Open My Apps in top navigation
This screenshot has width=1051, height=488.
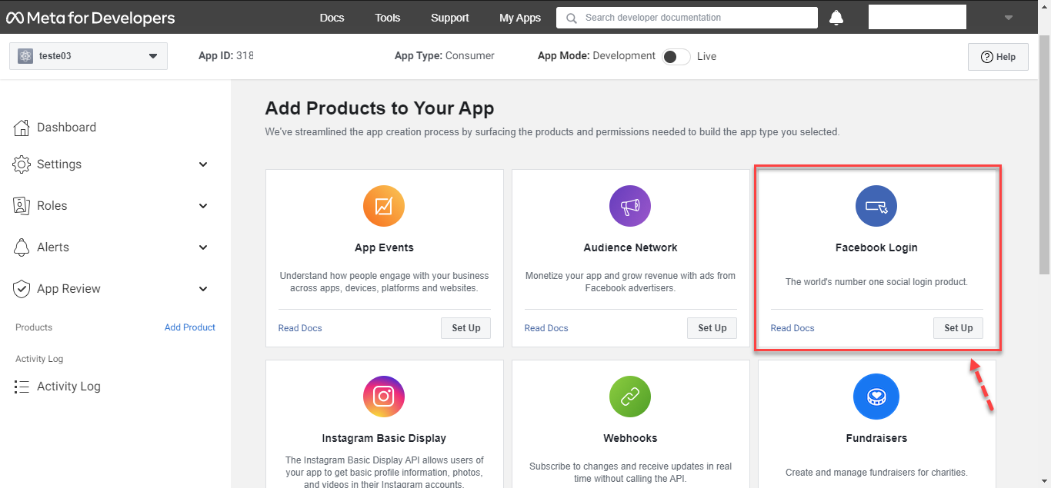point(520,18)
